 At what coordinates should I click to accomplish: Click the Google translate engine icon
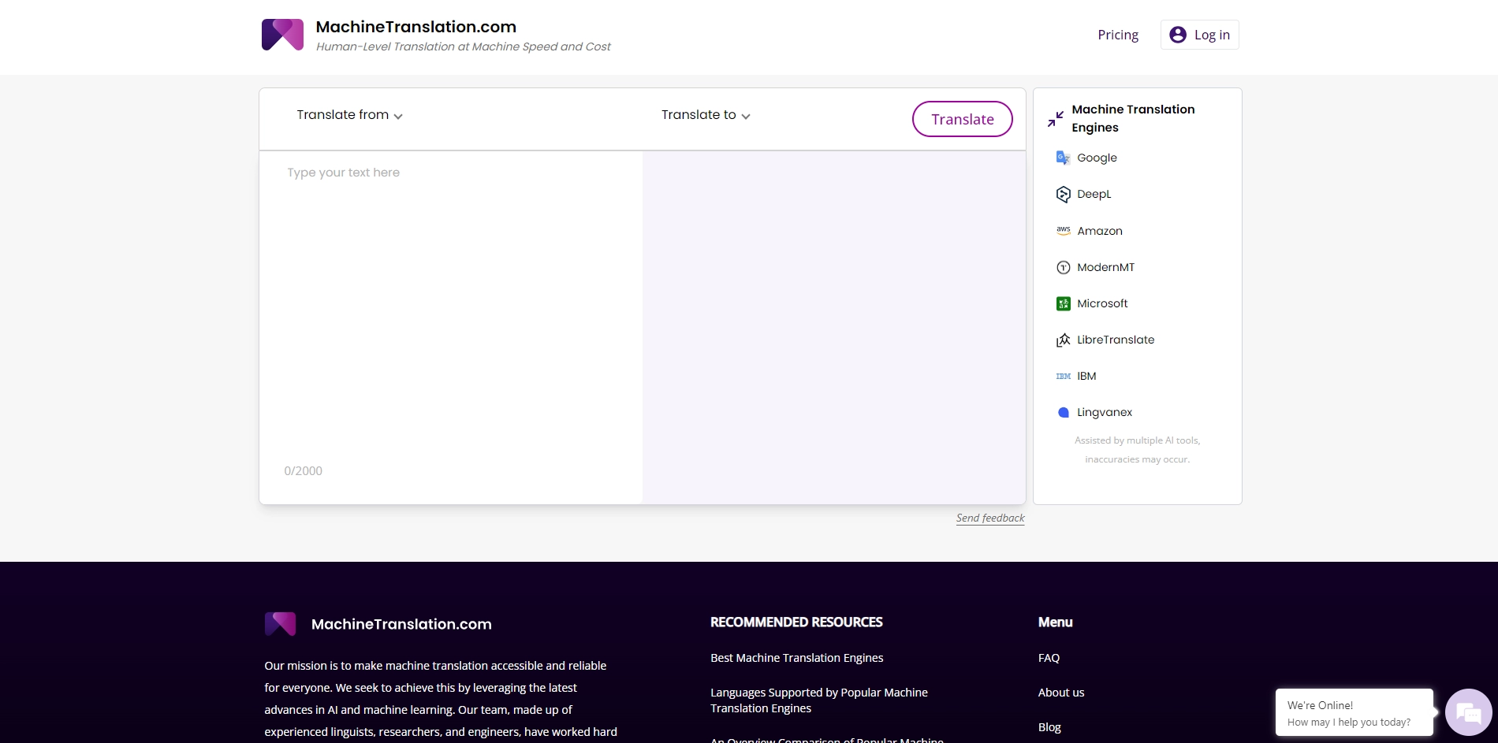(x=1063, y=158)
